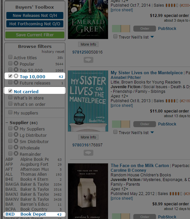
Task: Open comment bubble under My Sister Lives book
Action: point(88,153)
